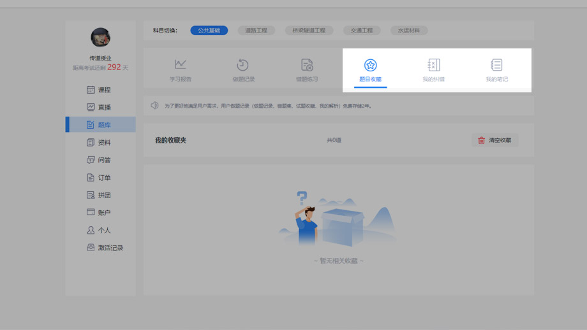Screen dimensions: 587x330
Task: Choose the 交通工程 subject pill
Action: click(362, 30)
